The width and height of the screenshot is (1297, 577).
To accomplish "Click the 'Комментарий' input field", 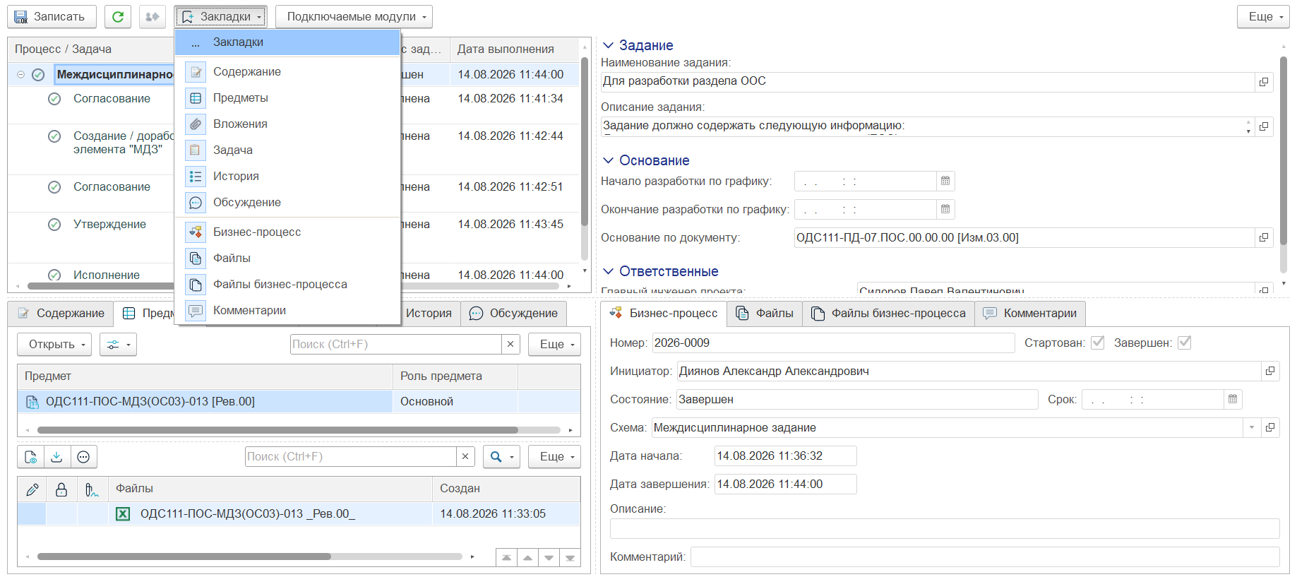I will click(985, 557).
